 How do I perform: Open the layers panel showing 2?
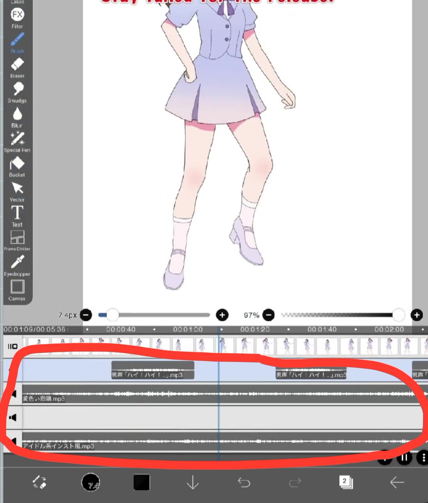346,482
